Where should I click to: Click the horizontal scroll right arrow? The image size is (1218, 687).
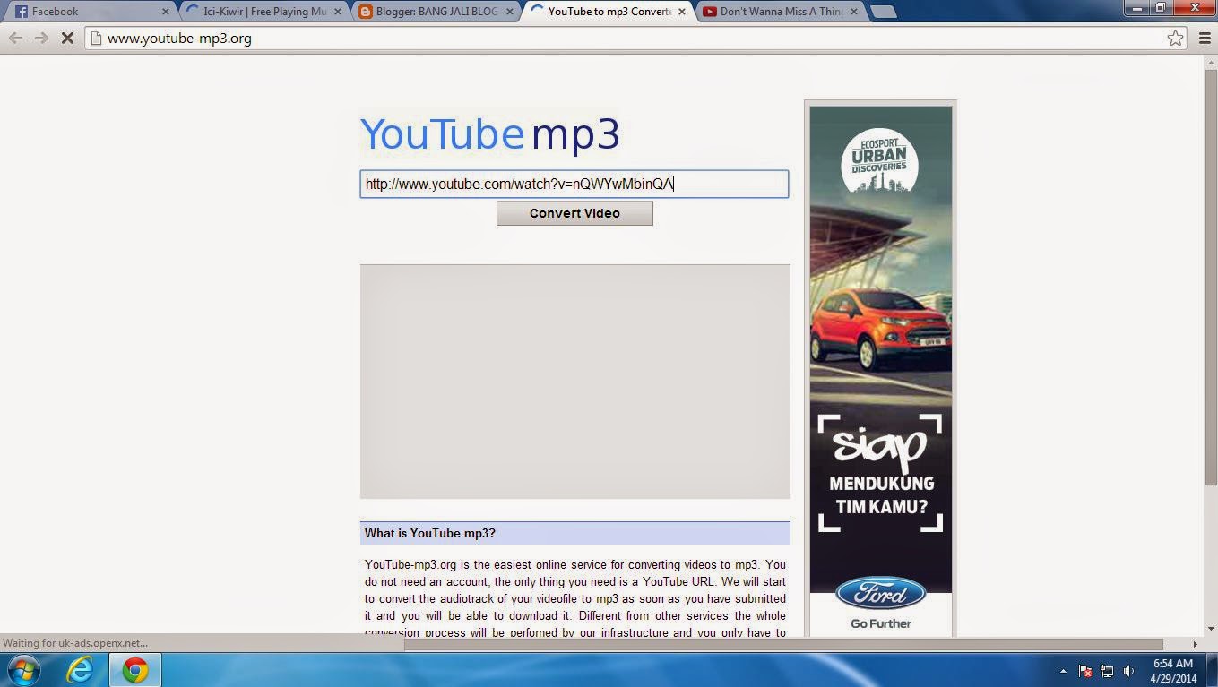coord(1195,644)
